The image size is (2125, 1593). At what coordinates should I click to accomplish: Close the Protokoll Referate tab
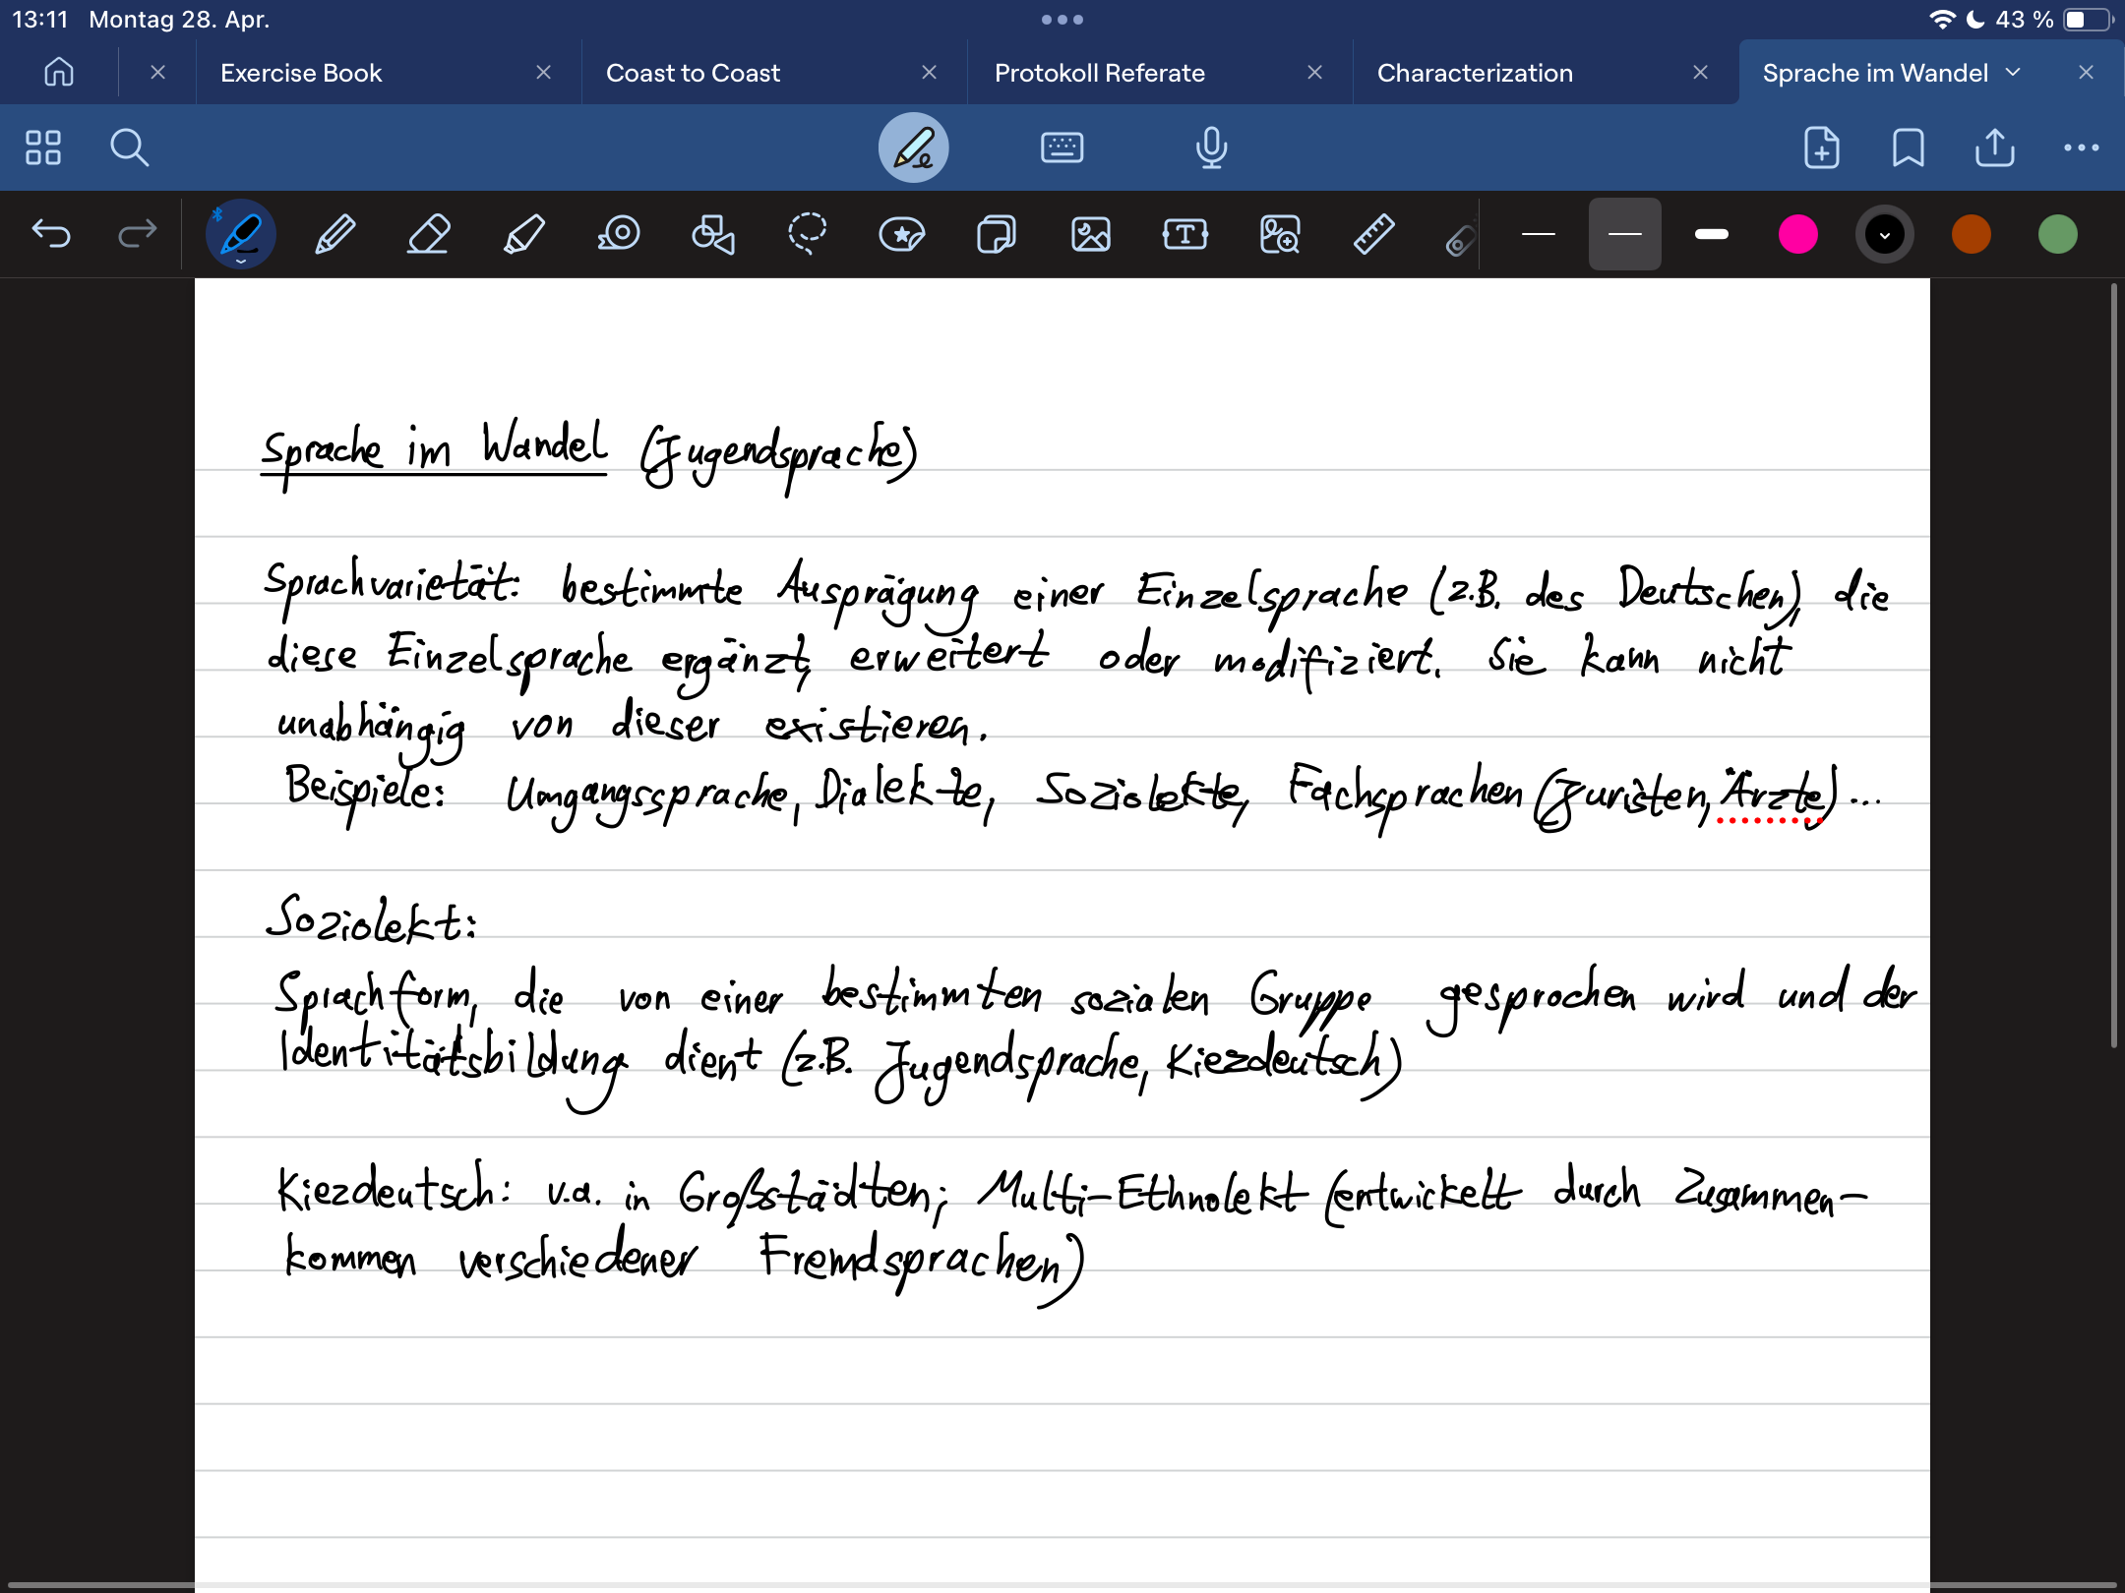(1315, 73)
